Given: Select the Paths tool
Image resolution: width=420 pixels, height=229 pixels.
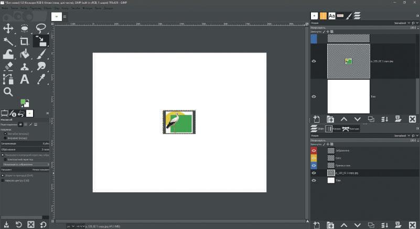Looking at the screenshot, I should [8, 79].
